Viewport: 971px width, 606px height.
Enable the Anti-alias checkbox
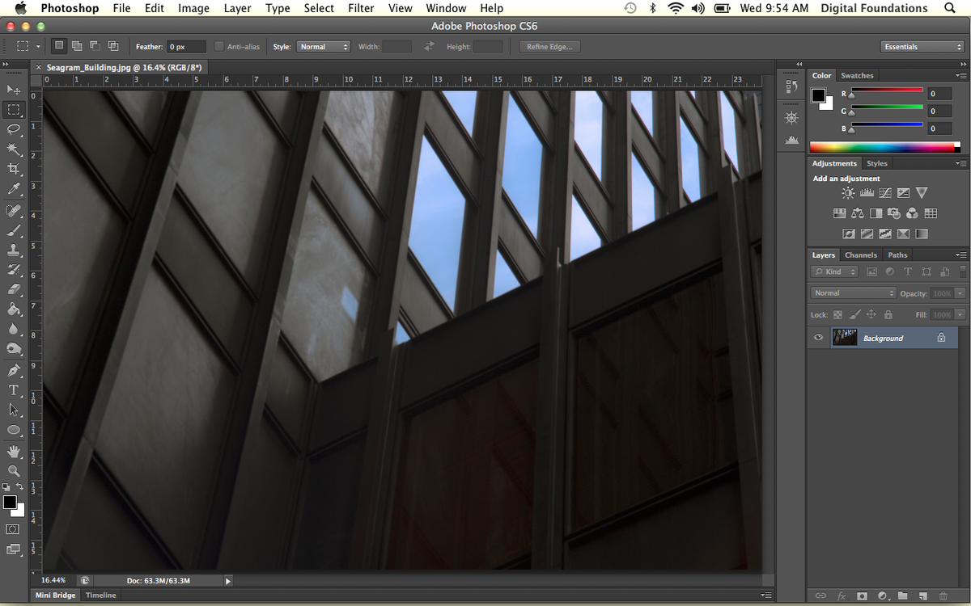tap(219, 47)
